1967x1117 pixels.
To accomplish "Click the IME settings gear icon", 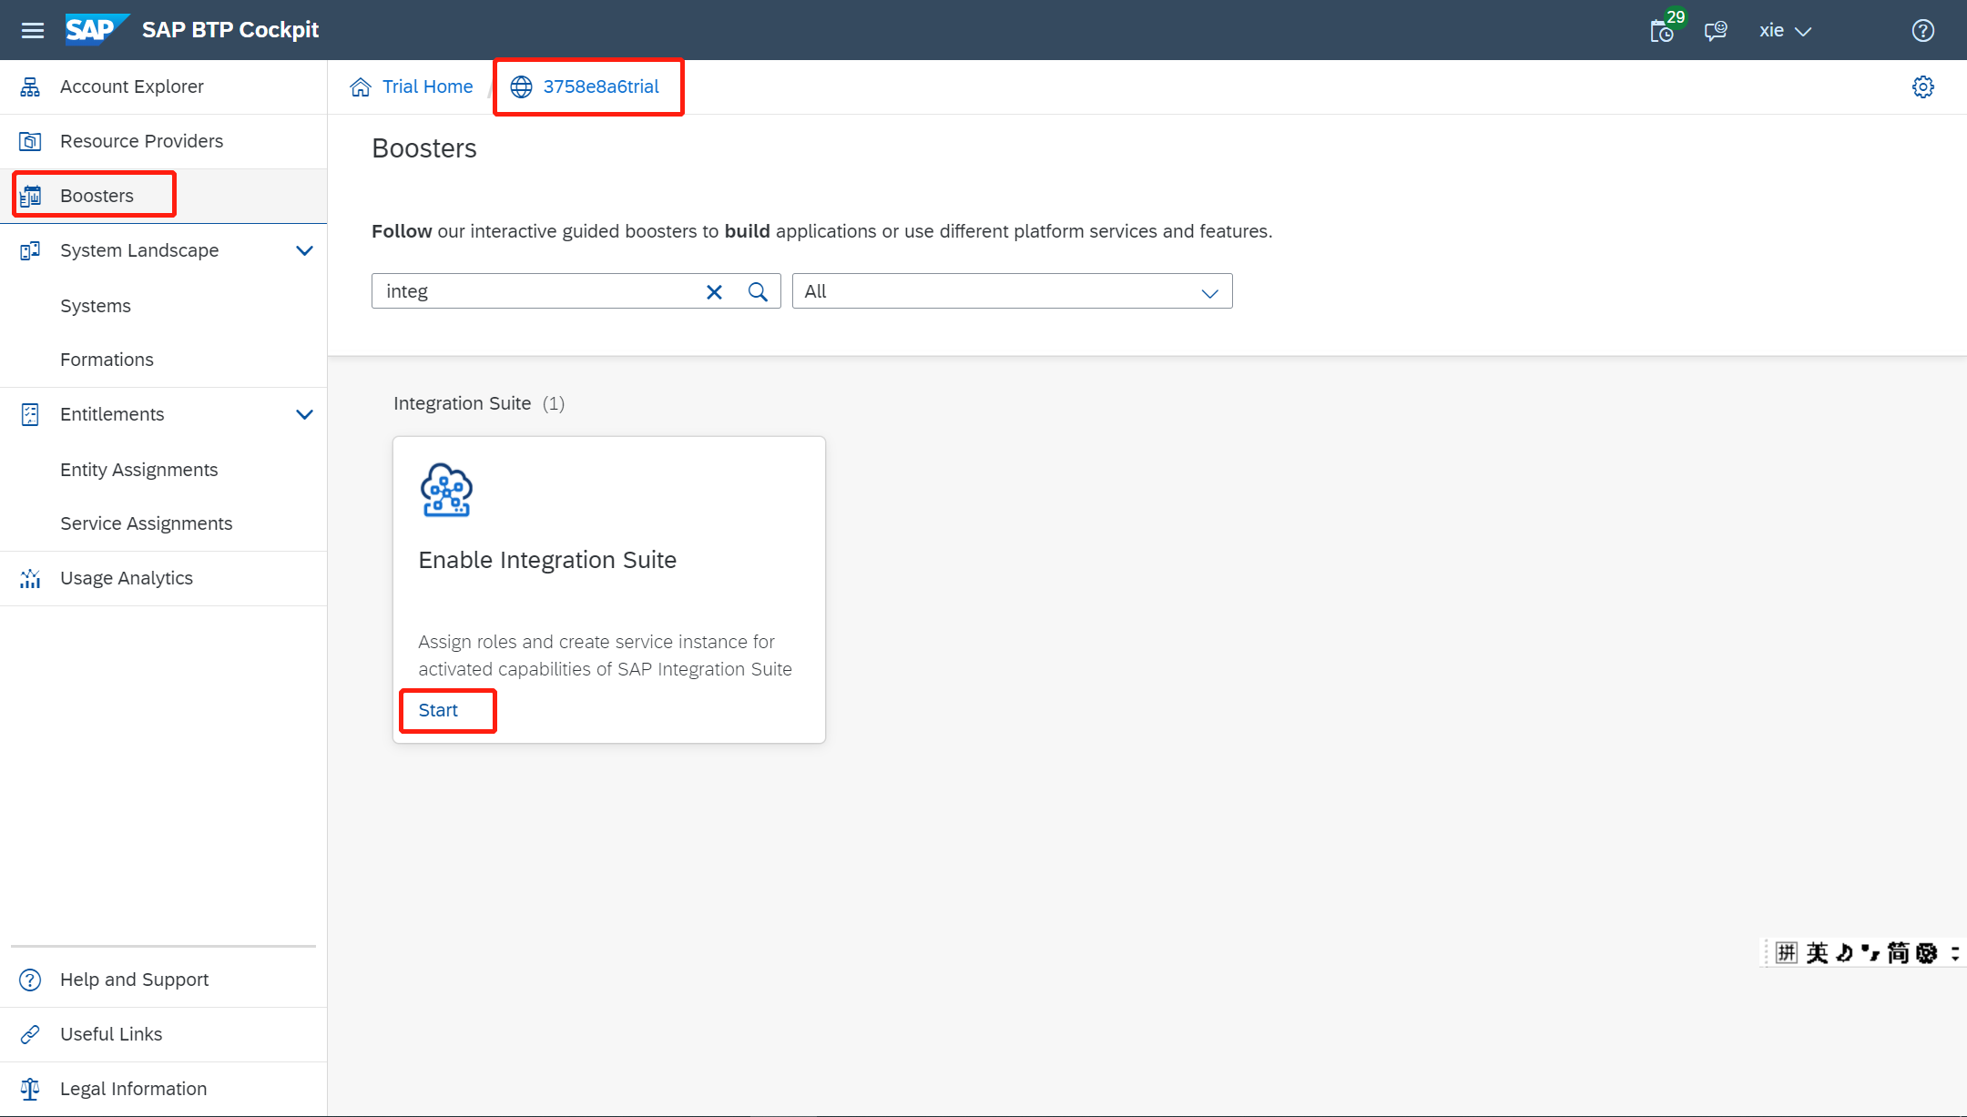I will click(x=1926, y=952).
